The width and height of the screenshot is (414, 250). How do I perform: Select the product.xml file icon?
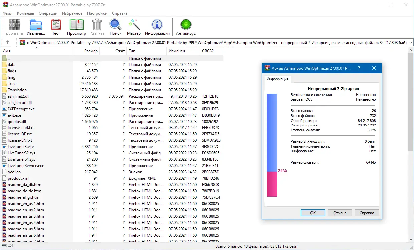click(4, 178)
